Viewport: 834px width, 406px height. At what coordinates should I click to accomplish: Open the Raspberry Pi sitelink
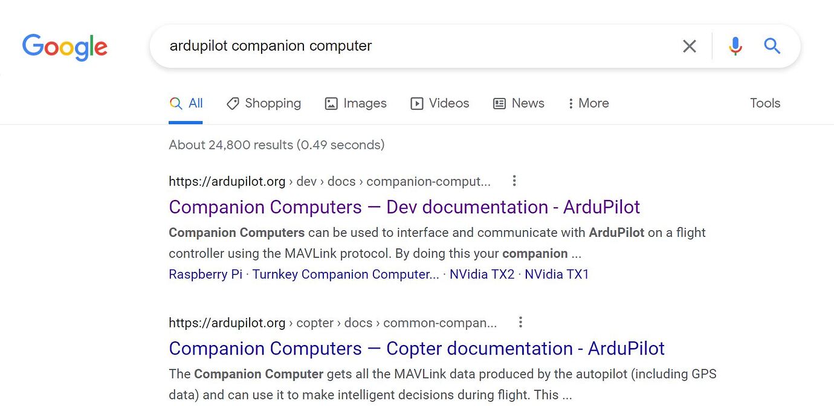pyautogui.click(x=205, y=274)
